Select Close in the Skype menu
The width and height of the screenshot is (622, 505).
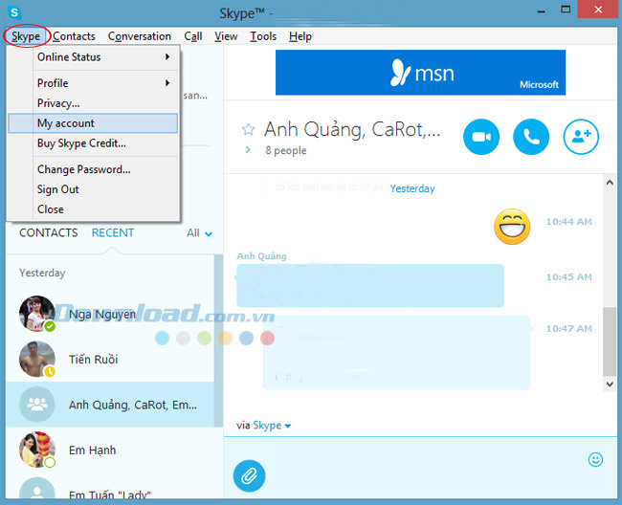(93, 209)
